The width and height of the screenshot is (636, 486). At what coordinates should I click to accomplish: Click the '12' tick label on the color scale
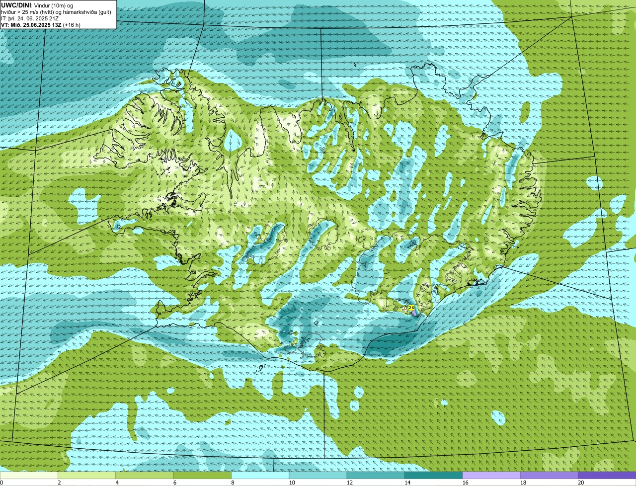point(349,483)
